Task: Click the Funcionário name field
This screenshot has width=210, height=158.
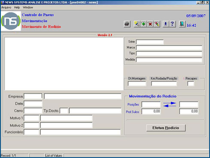Action: click(x=81, y=132)
